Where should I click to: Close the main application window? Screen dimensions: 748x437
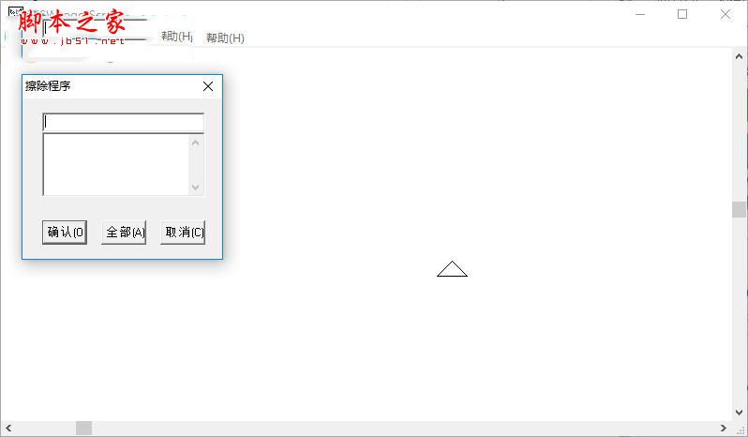tap(726, 14)
